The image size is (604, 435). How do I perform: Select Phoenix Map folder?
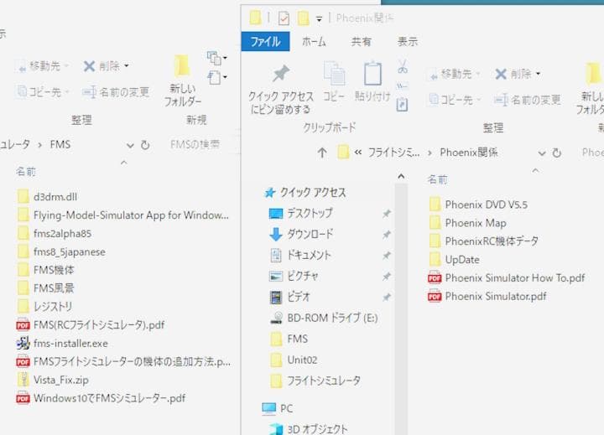click(x=467, y=223)
